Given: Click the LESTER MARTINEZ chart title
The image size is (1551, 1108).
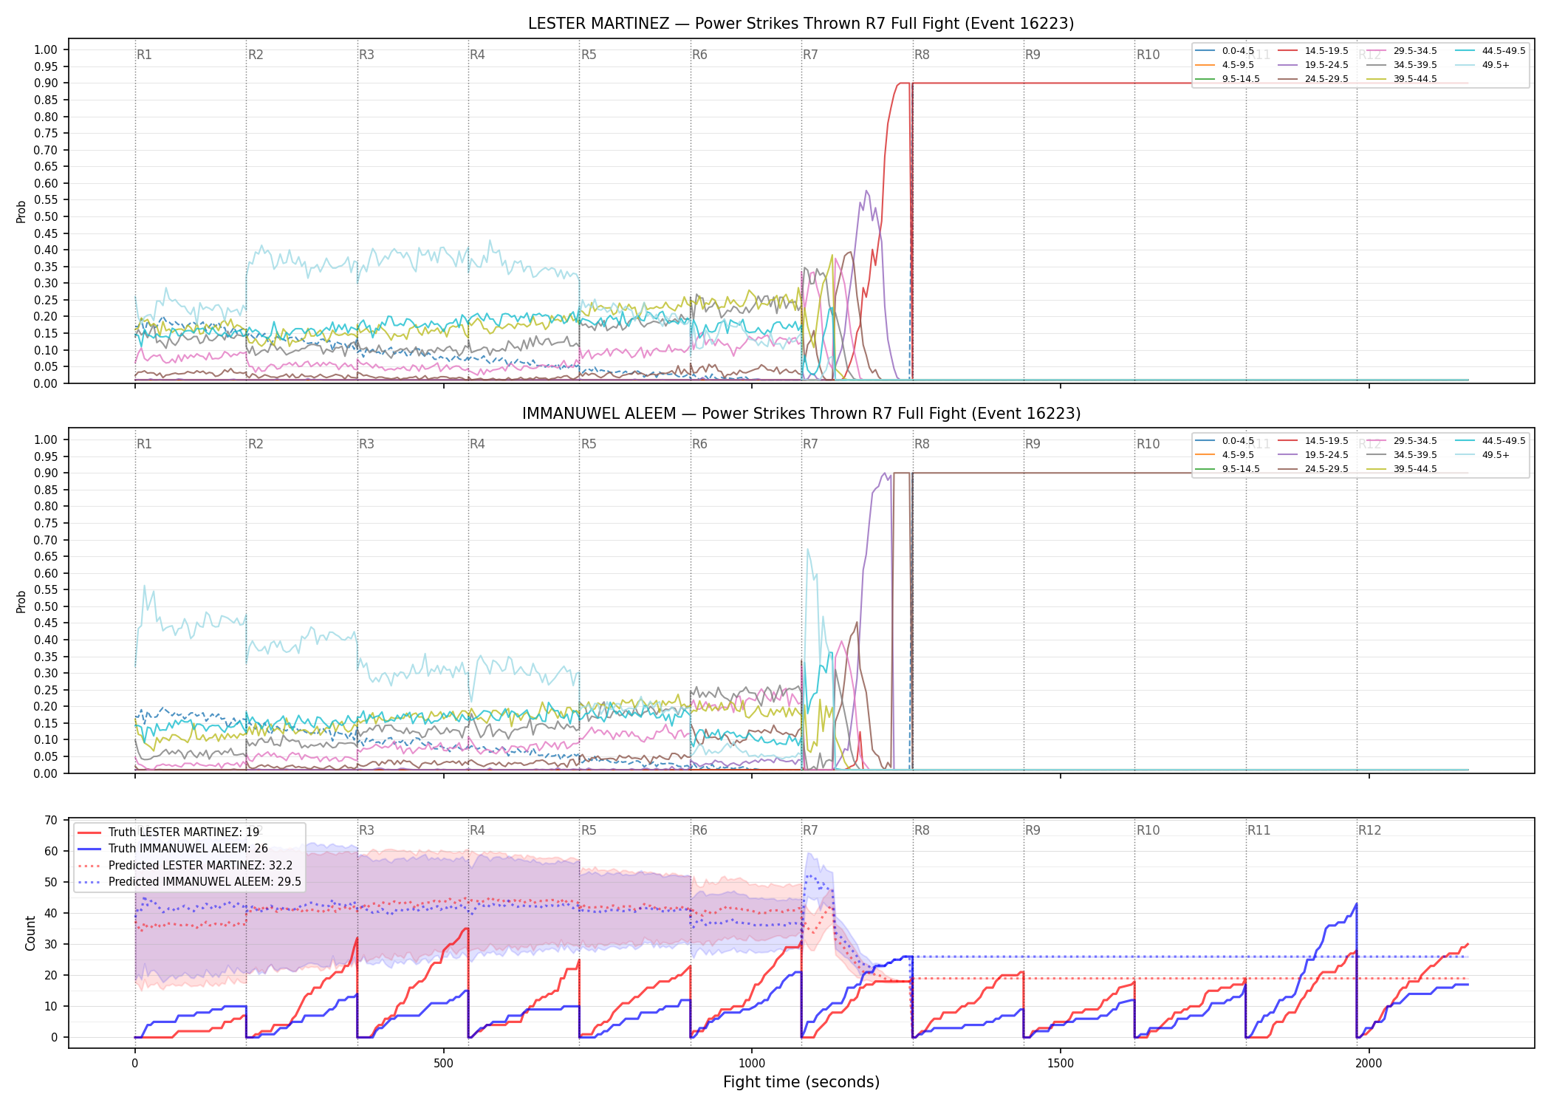Looking at the screenshot, I should (801, 24).
